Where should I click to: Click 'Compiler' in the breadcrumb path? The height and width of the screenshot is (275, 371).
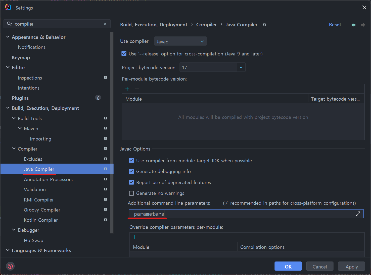[x=206, y=25]
